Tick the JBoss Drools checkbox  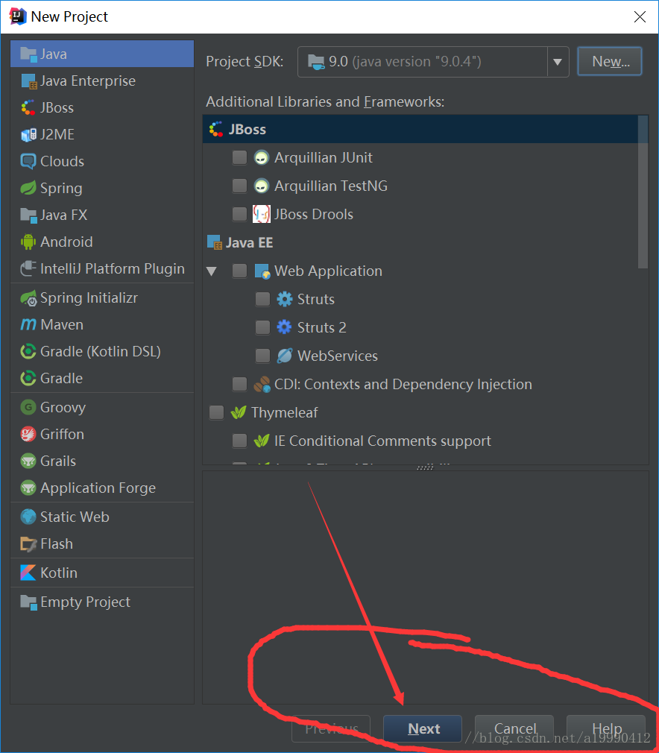click(x=239, y=214)
